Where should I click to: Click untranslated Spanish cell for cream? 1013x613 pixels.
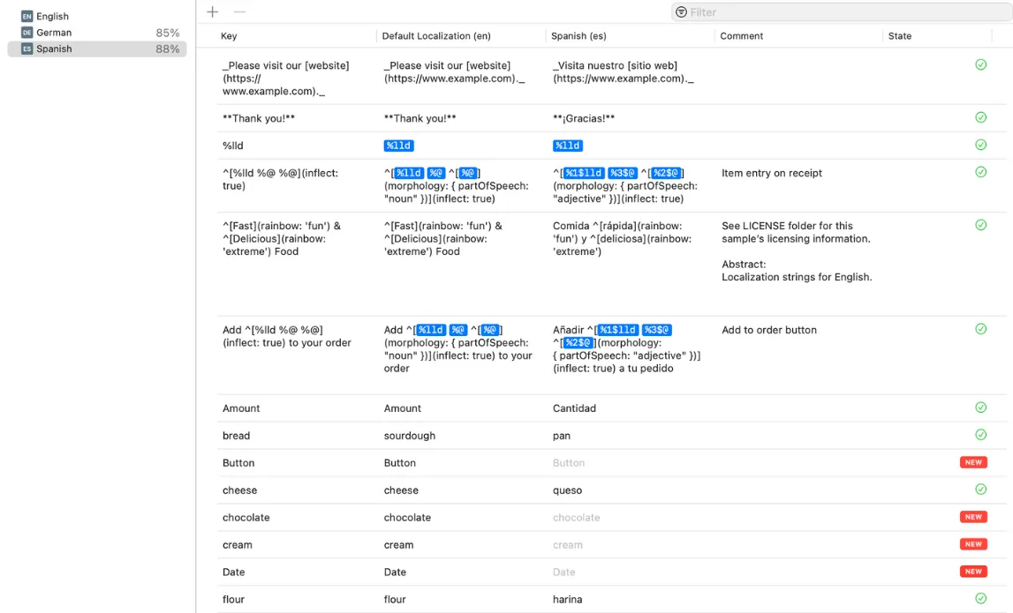point(568,545)
